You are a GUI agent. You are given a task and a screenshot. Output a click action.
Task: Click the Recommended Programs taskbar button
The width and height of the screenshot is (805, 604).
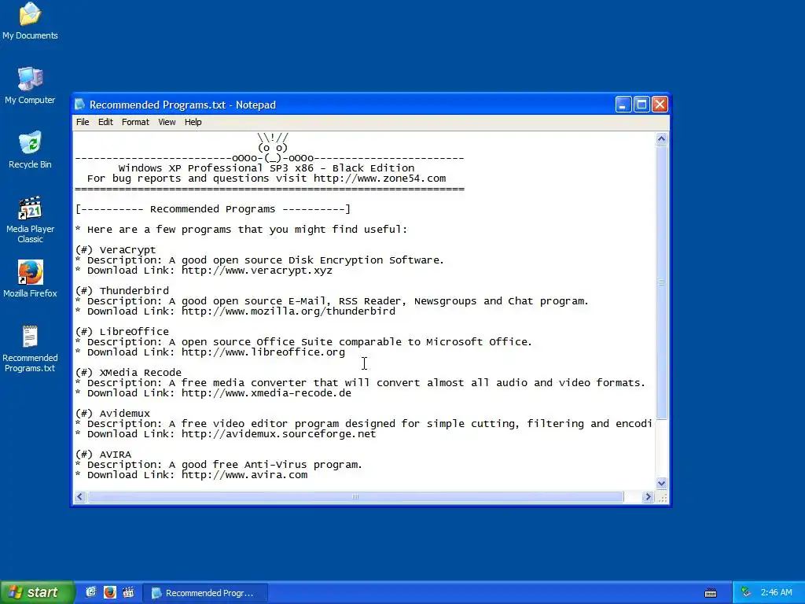205,593
